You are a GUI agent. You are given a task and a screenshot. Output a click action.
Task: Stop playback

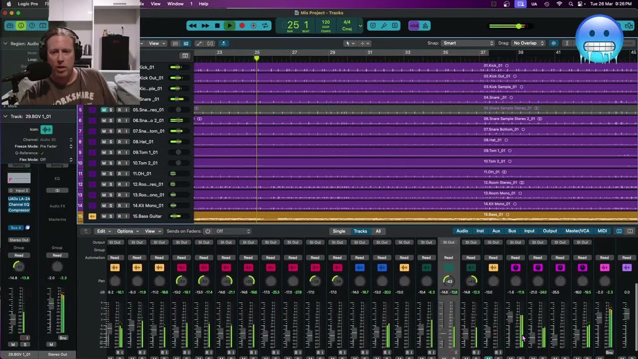click(217, 25)
